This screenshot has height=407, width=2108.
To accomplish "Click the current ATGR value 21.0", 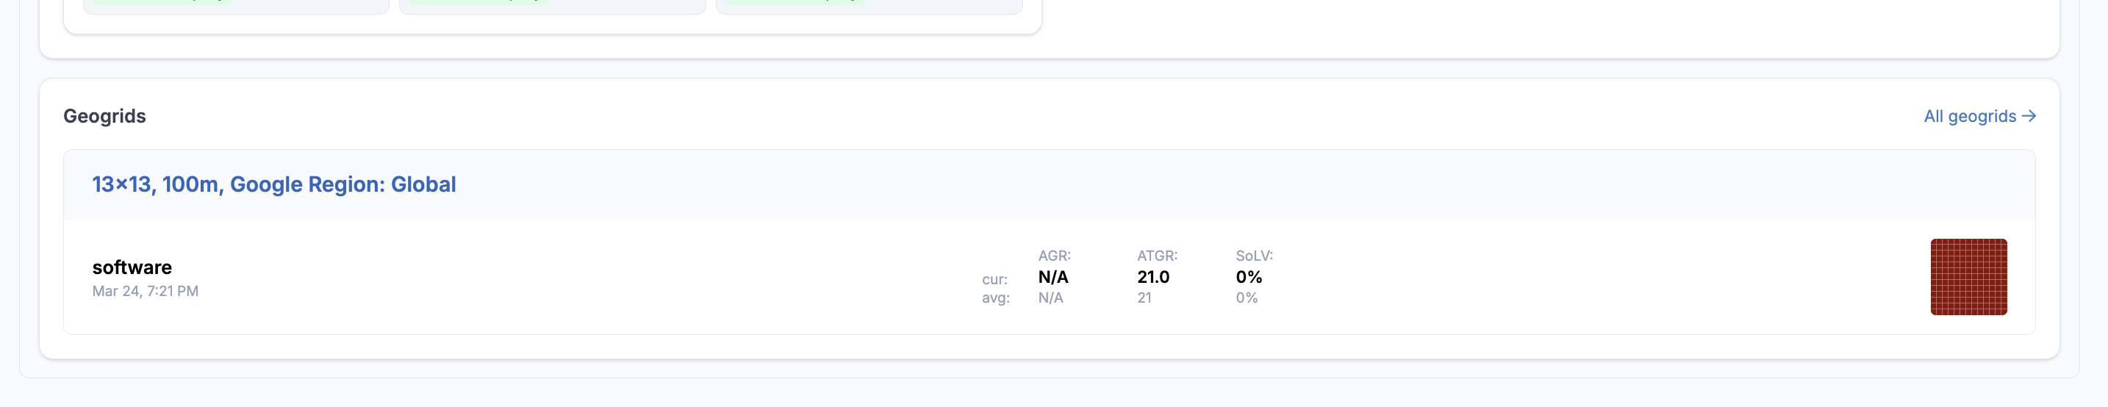I will pos(1152,277).
